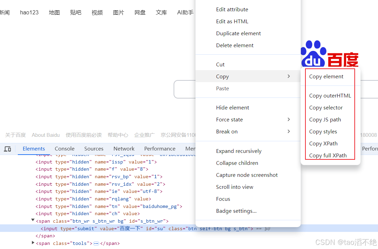The height and width of the screenshot is (249, 378).
Task: Switch to the Network tab
Action: [124, 148]
